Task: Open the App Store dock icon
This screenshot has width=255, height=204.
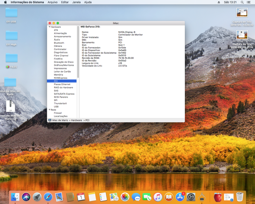Action: 180,197
